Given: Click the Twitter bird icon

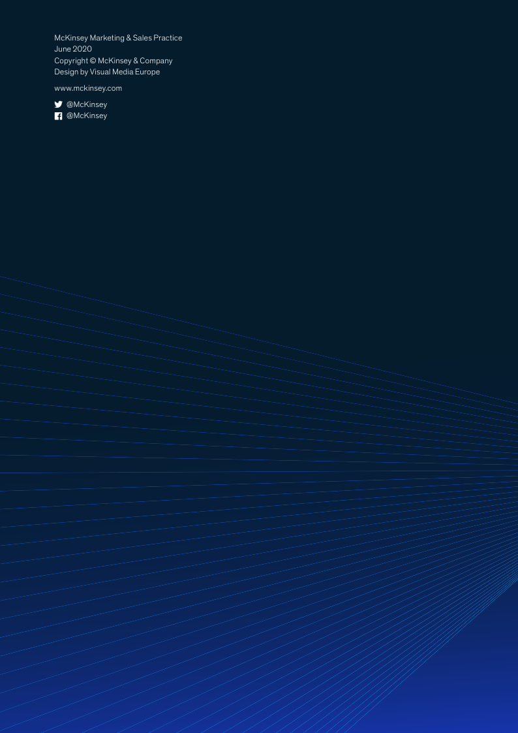Looking at the screenshot, I should click(58, 104).
